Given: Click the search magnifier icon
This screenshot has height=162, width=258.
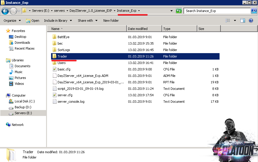Looking at the screenshot, I should pyautogui.click(x=254, y=11).
